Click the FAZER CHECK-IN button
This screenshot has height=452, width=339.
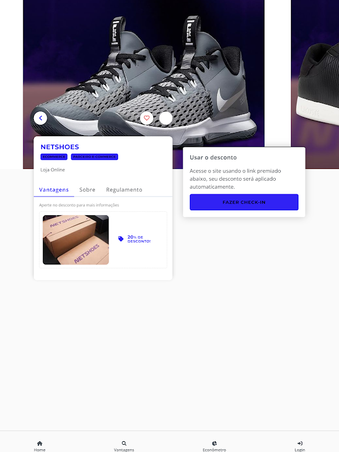tap(244, 202)
